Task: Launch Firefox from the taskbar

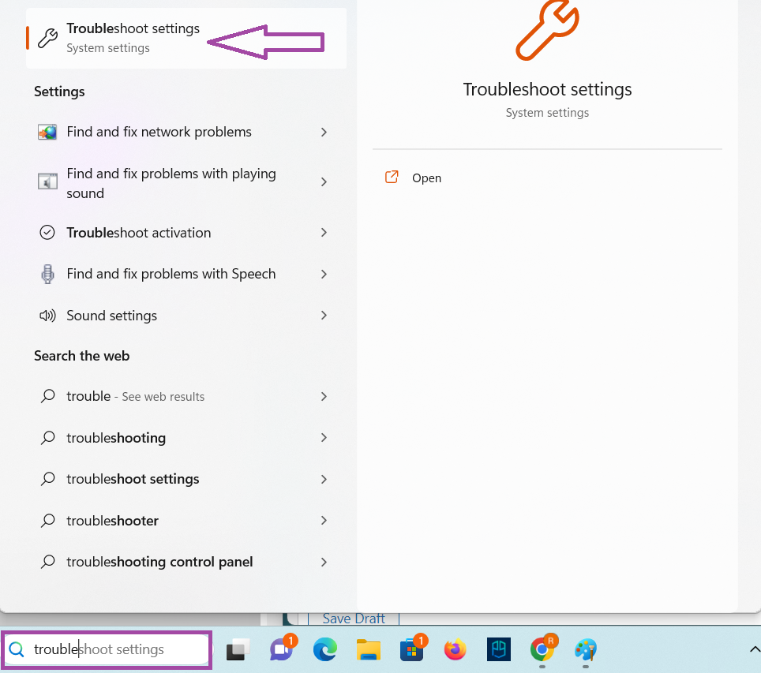Action: pos(455,649)
